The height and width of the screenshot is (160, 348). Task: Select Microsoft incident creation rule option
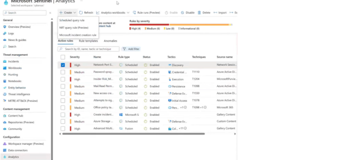(x=78, y=35)
